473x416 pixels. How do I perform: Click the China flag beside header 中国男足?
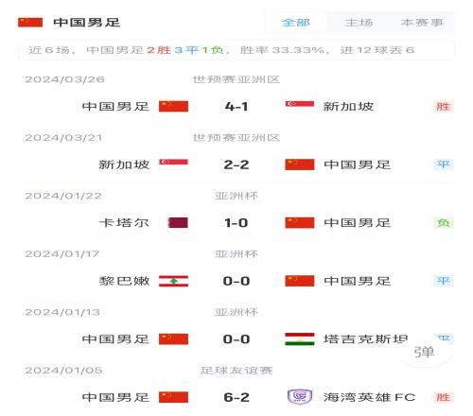[x=30, y=23]
